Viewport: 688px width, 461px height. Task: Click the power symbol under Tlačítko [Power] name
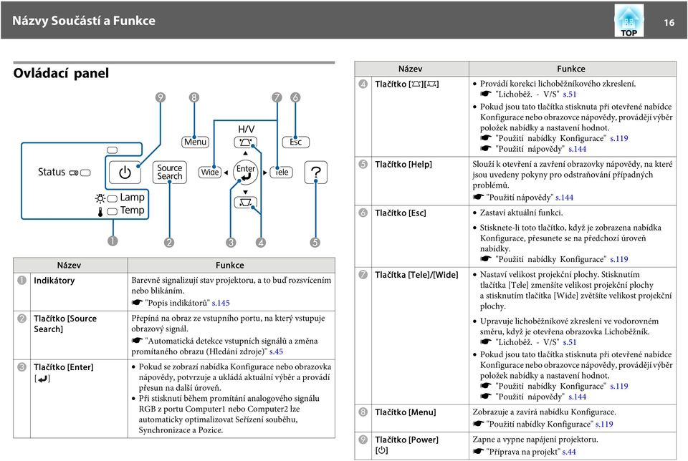point(381,450)
